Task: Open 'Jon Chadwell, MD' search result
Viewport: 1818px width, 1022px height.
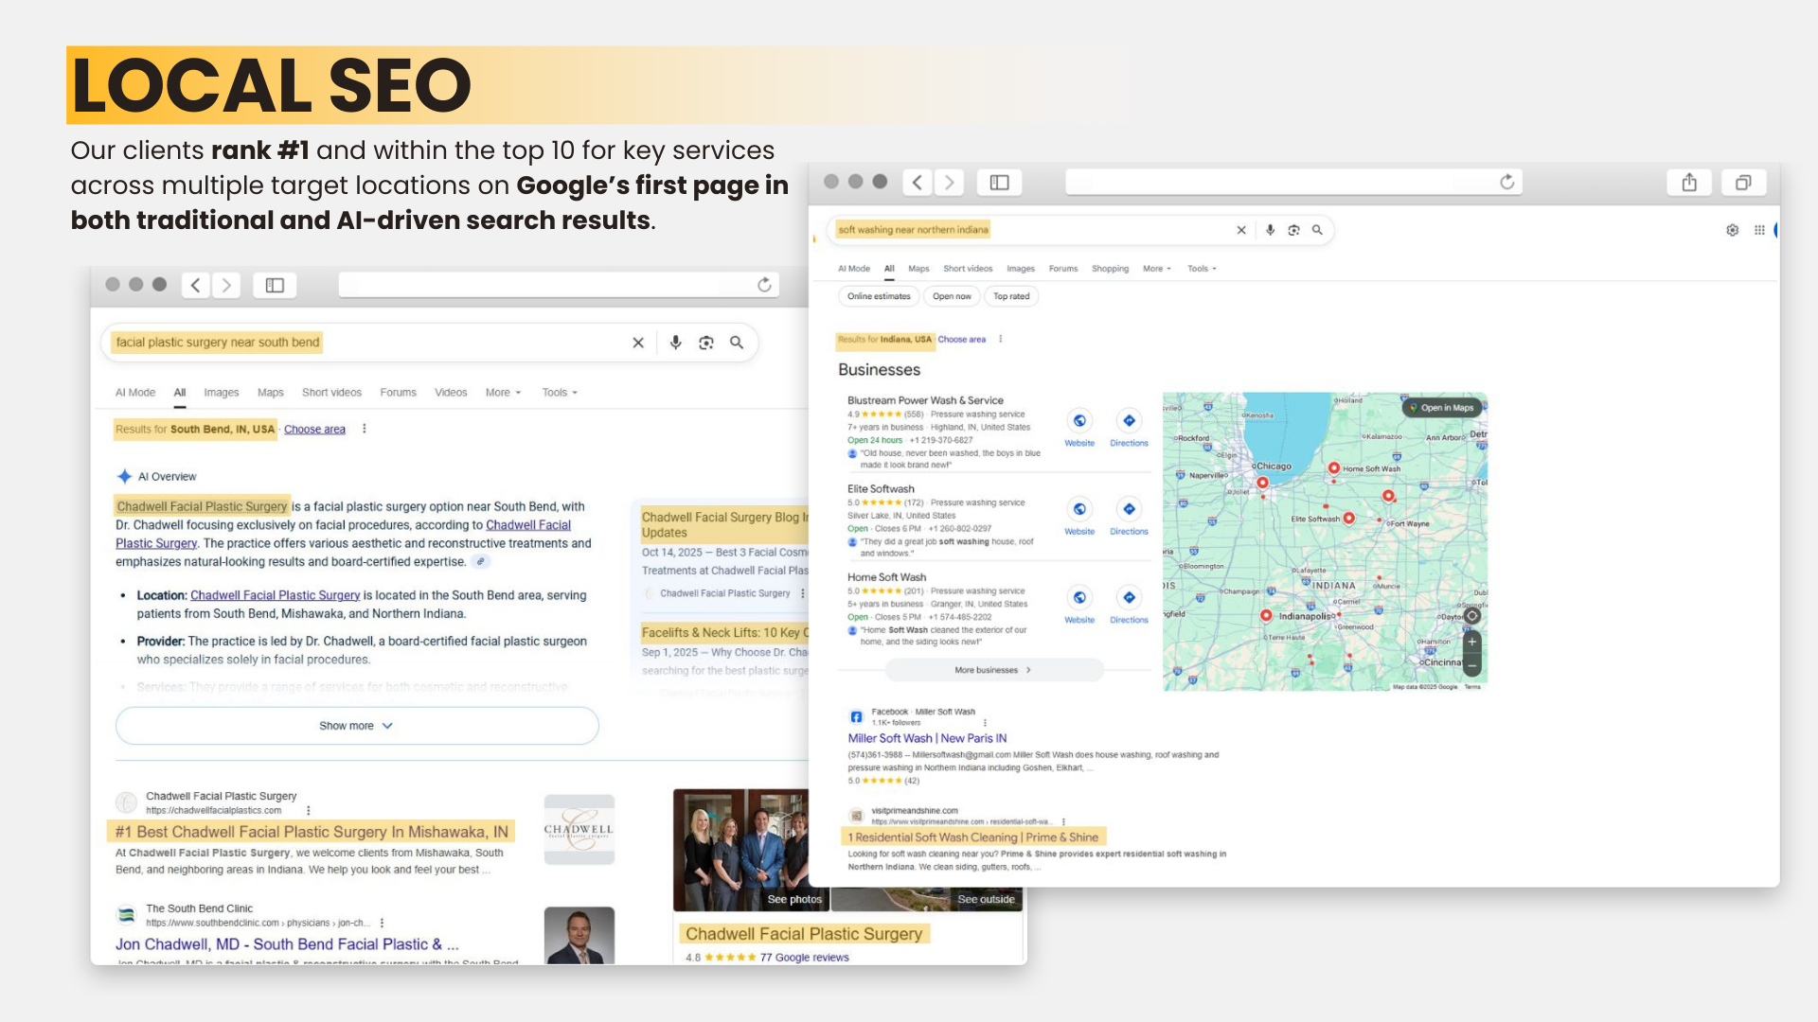Action: tap(287, 944)
